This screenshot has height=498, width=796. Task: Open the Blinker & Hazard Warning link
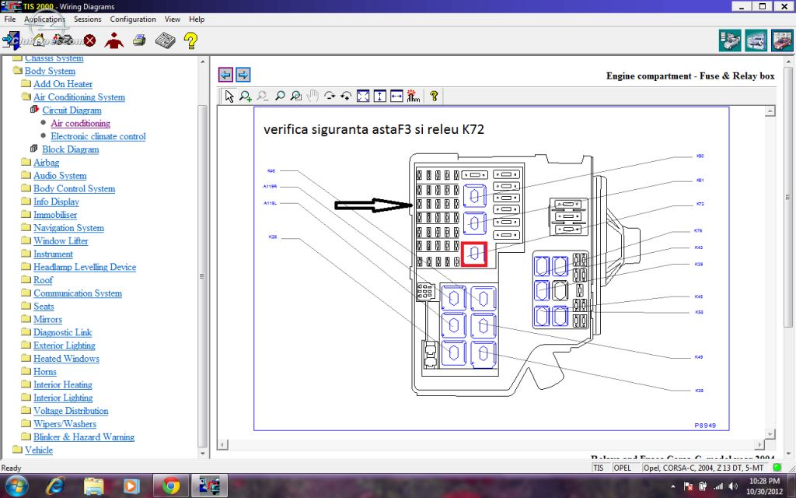point(84,437)
